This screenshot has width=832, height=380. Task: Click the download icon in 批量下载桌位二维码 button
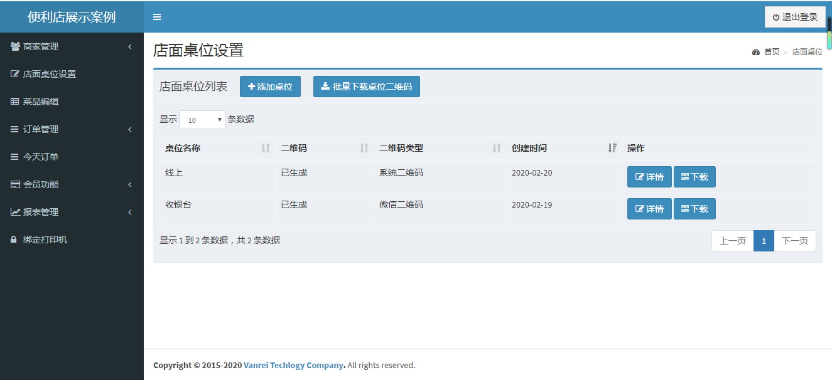(325, 87)
